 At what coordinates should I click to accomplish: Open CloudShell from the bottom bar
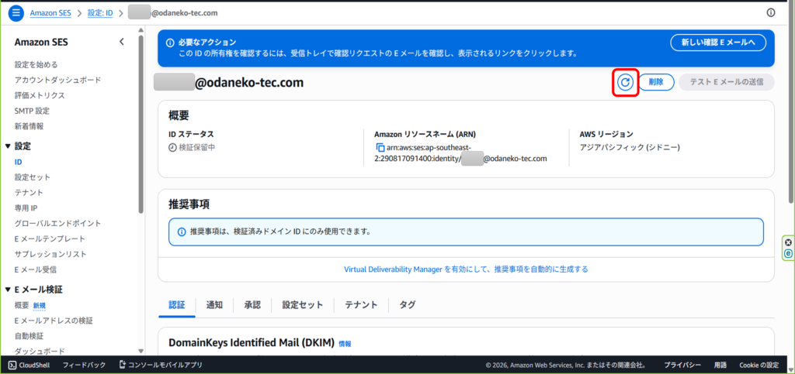29,365
